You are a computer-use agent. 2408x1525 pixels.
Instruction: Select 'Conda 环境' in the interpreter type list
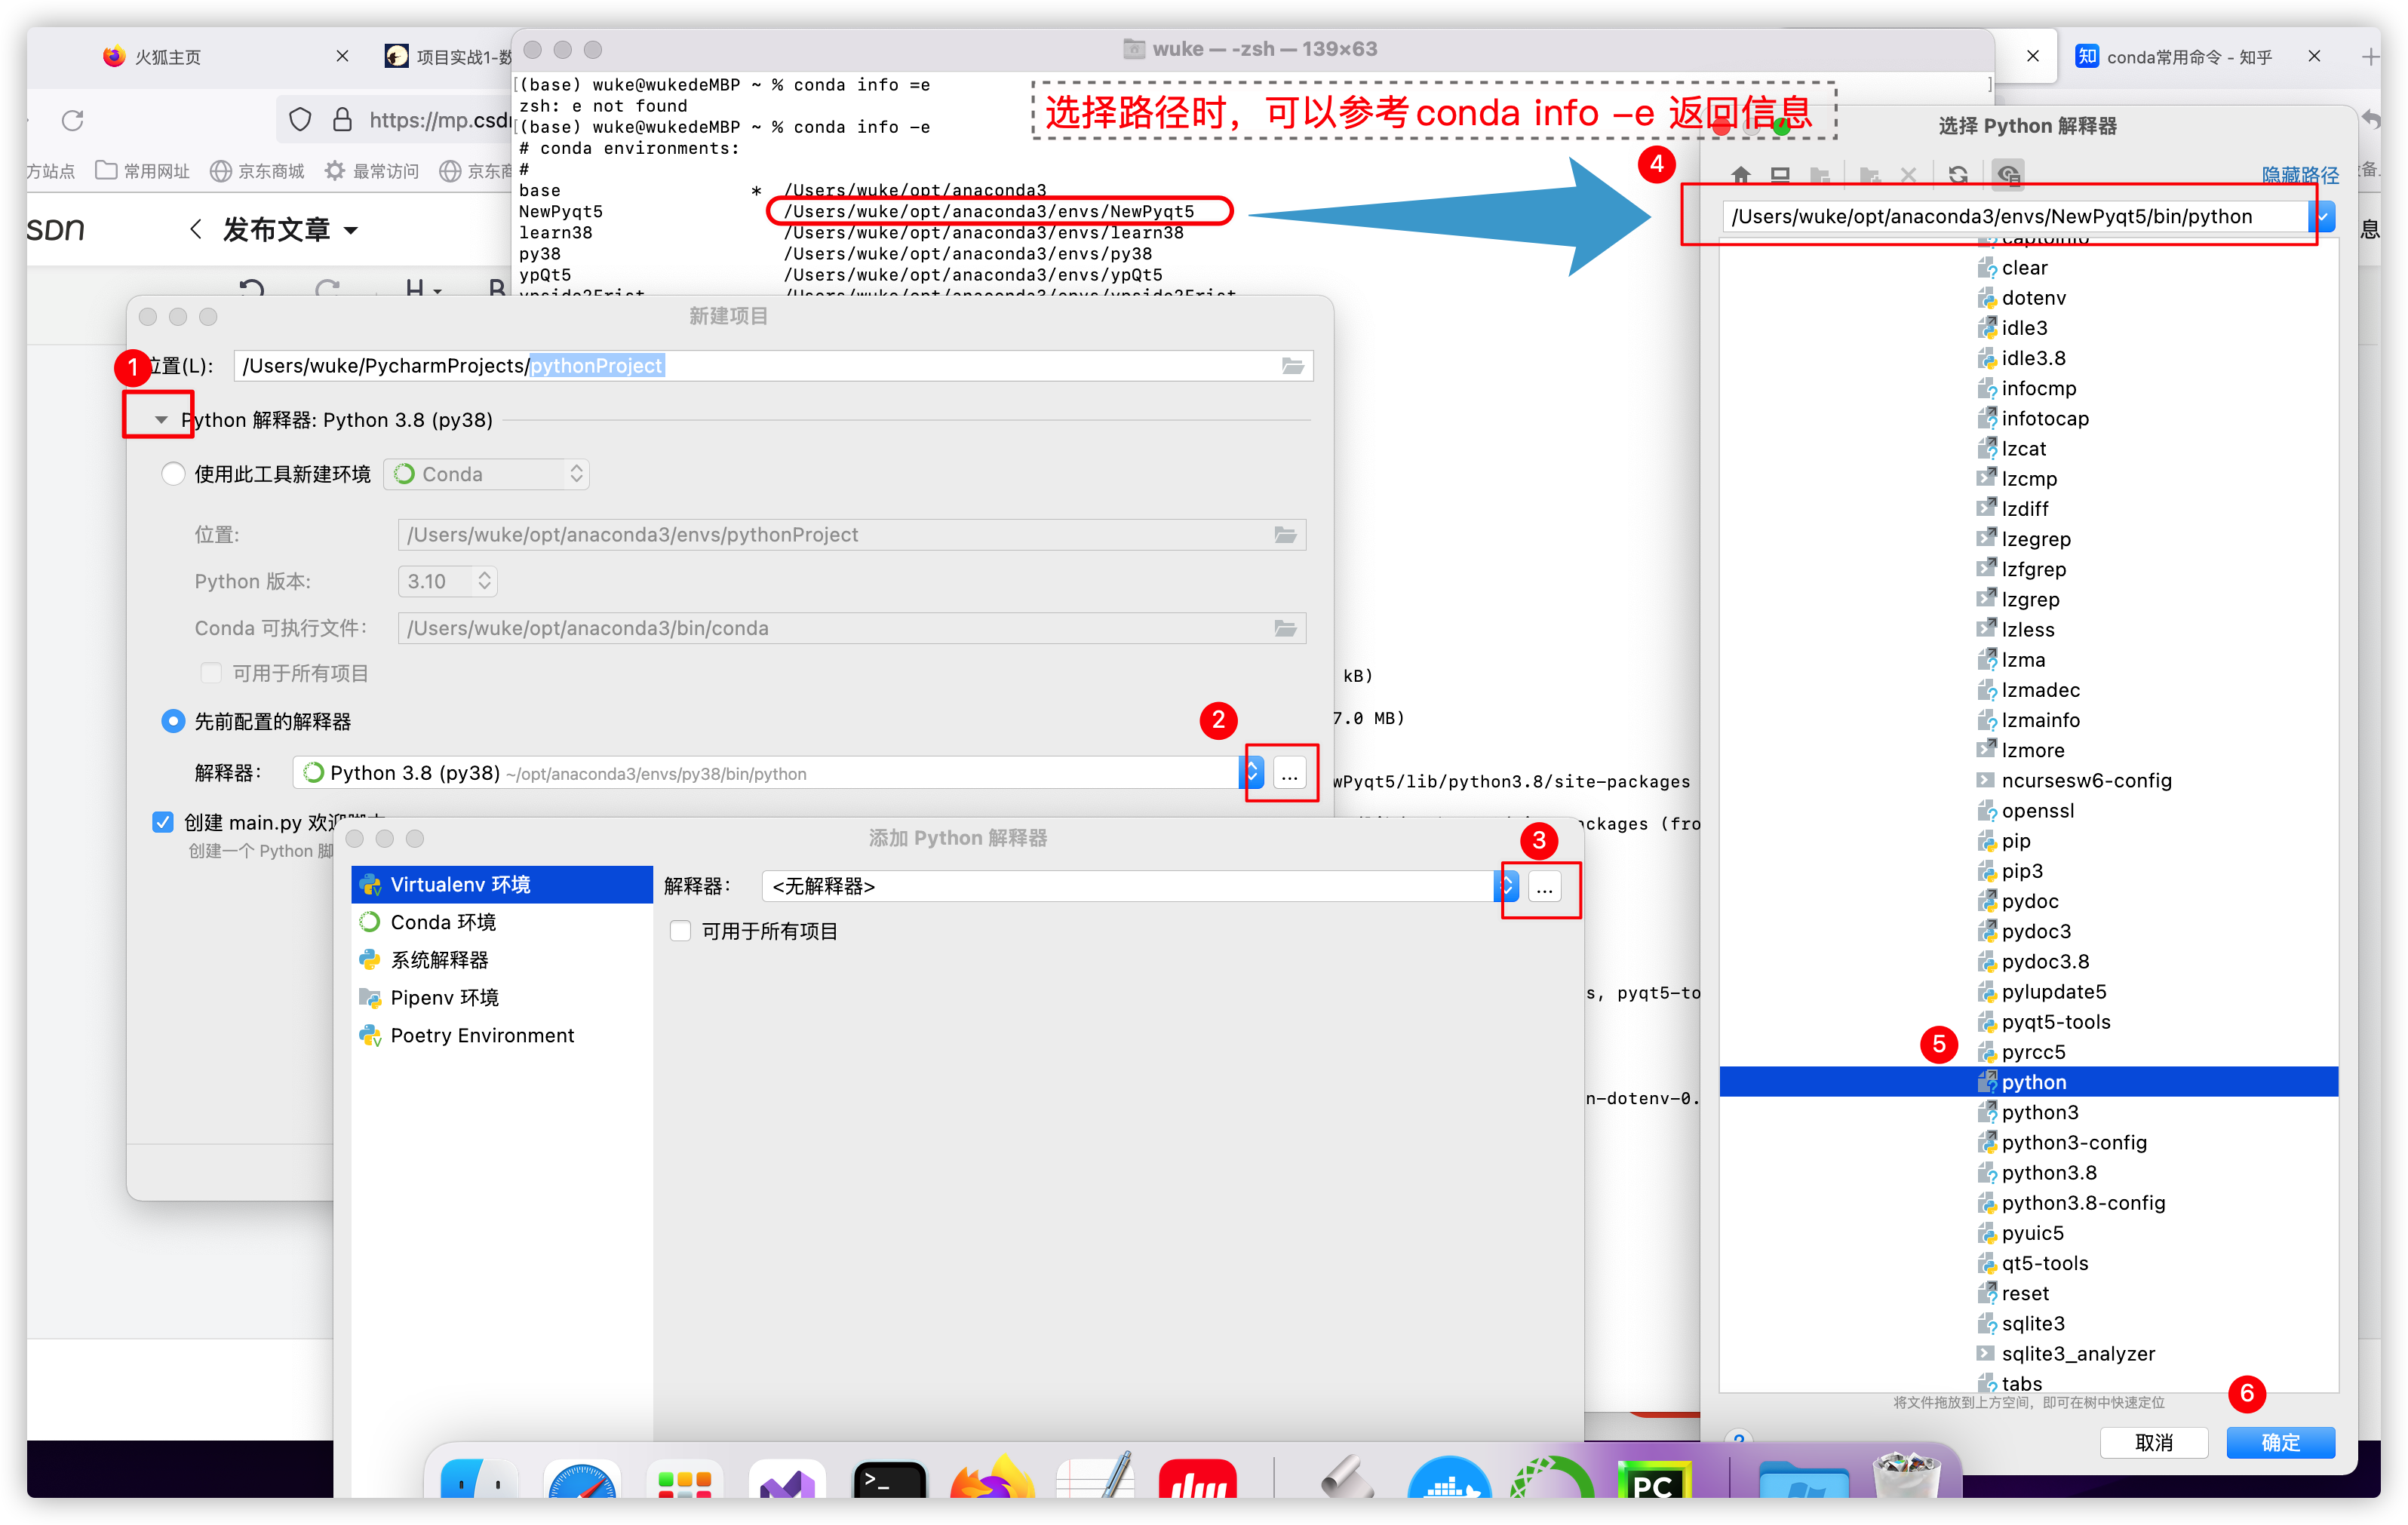click(443, 922)
